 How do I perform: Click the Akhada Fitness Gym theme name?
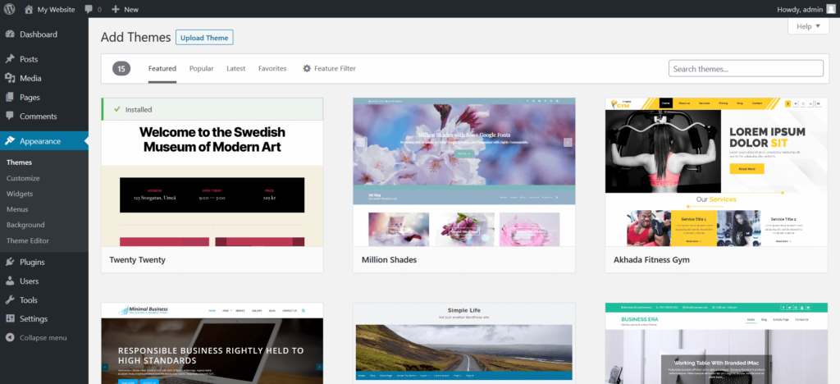pos(651,260)
